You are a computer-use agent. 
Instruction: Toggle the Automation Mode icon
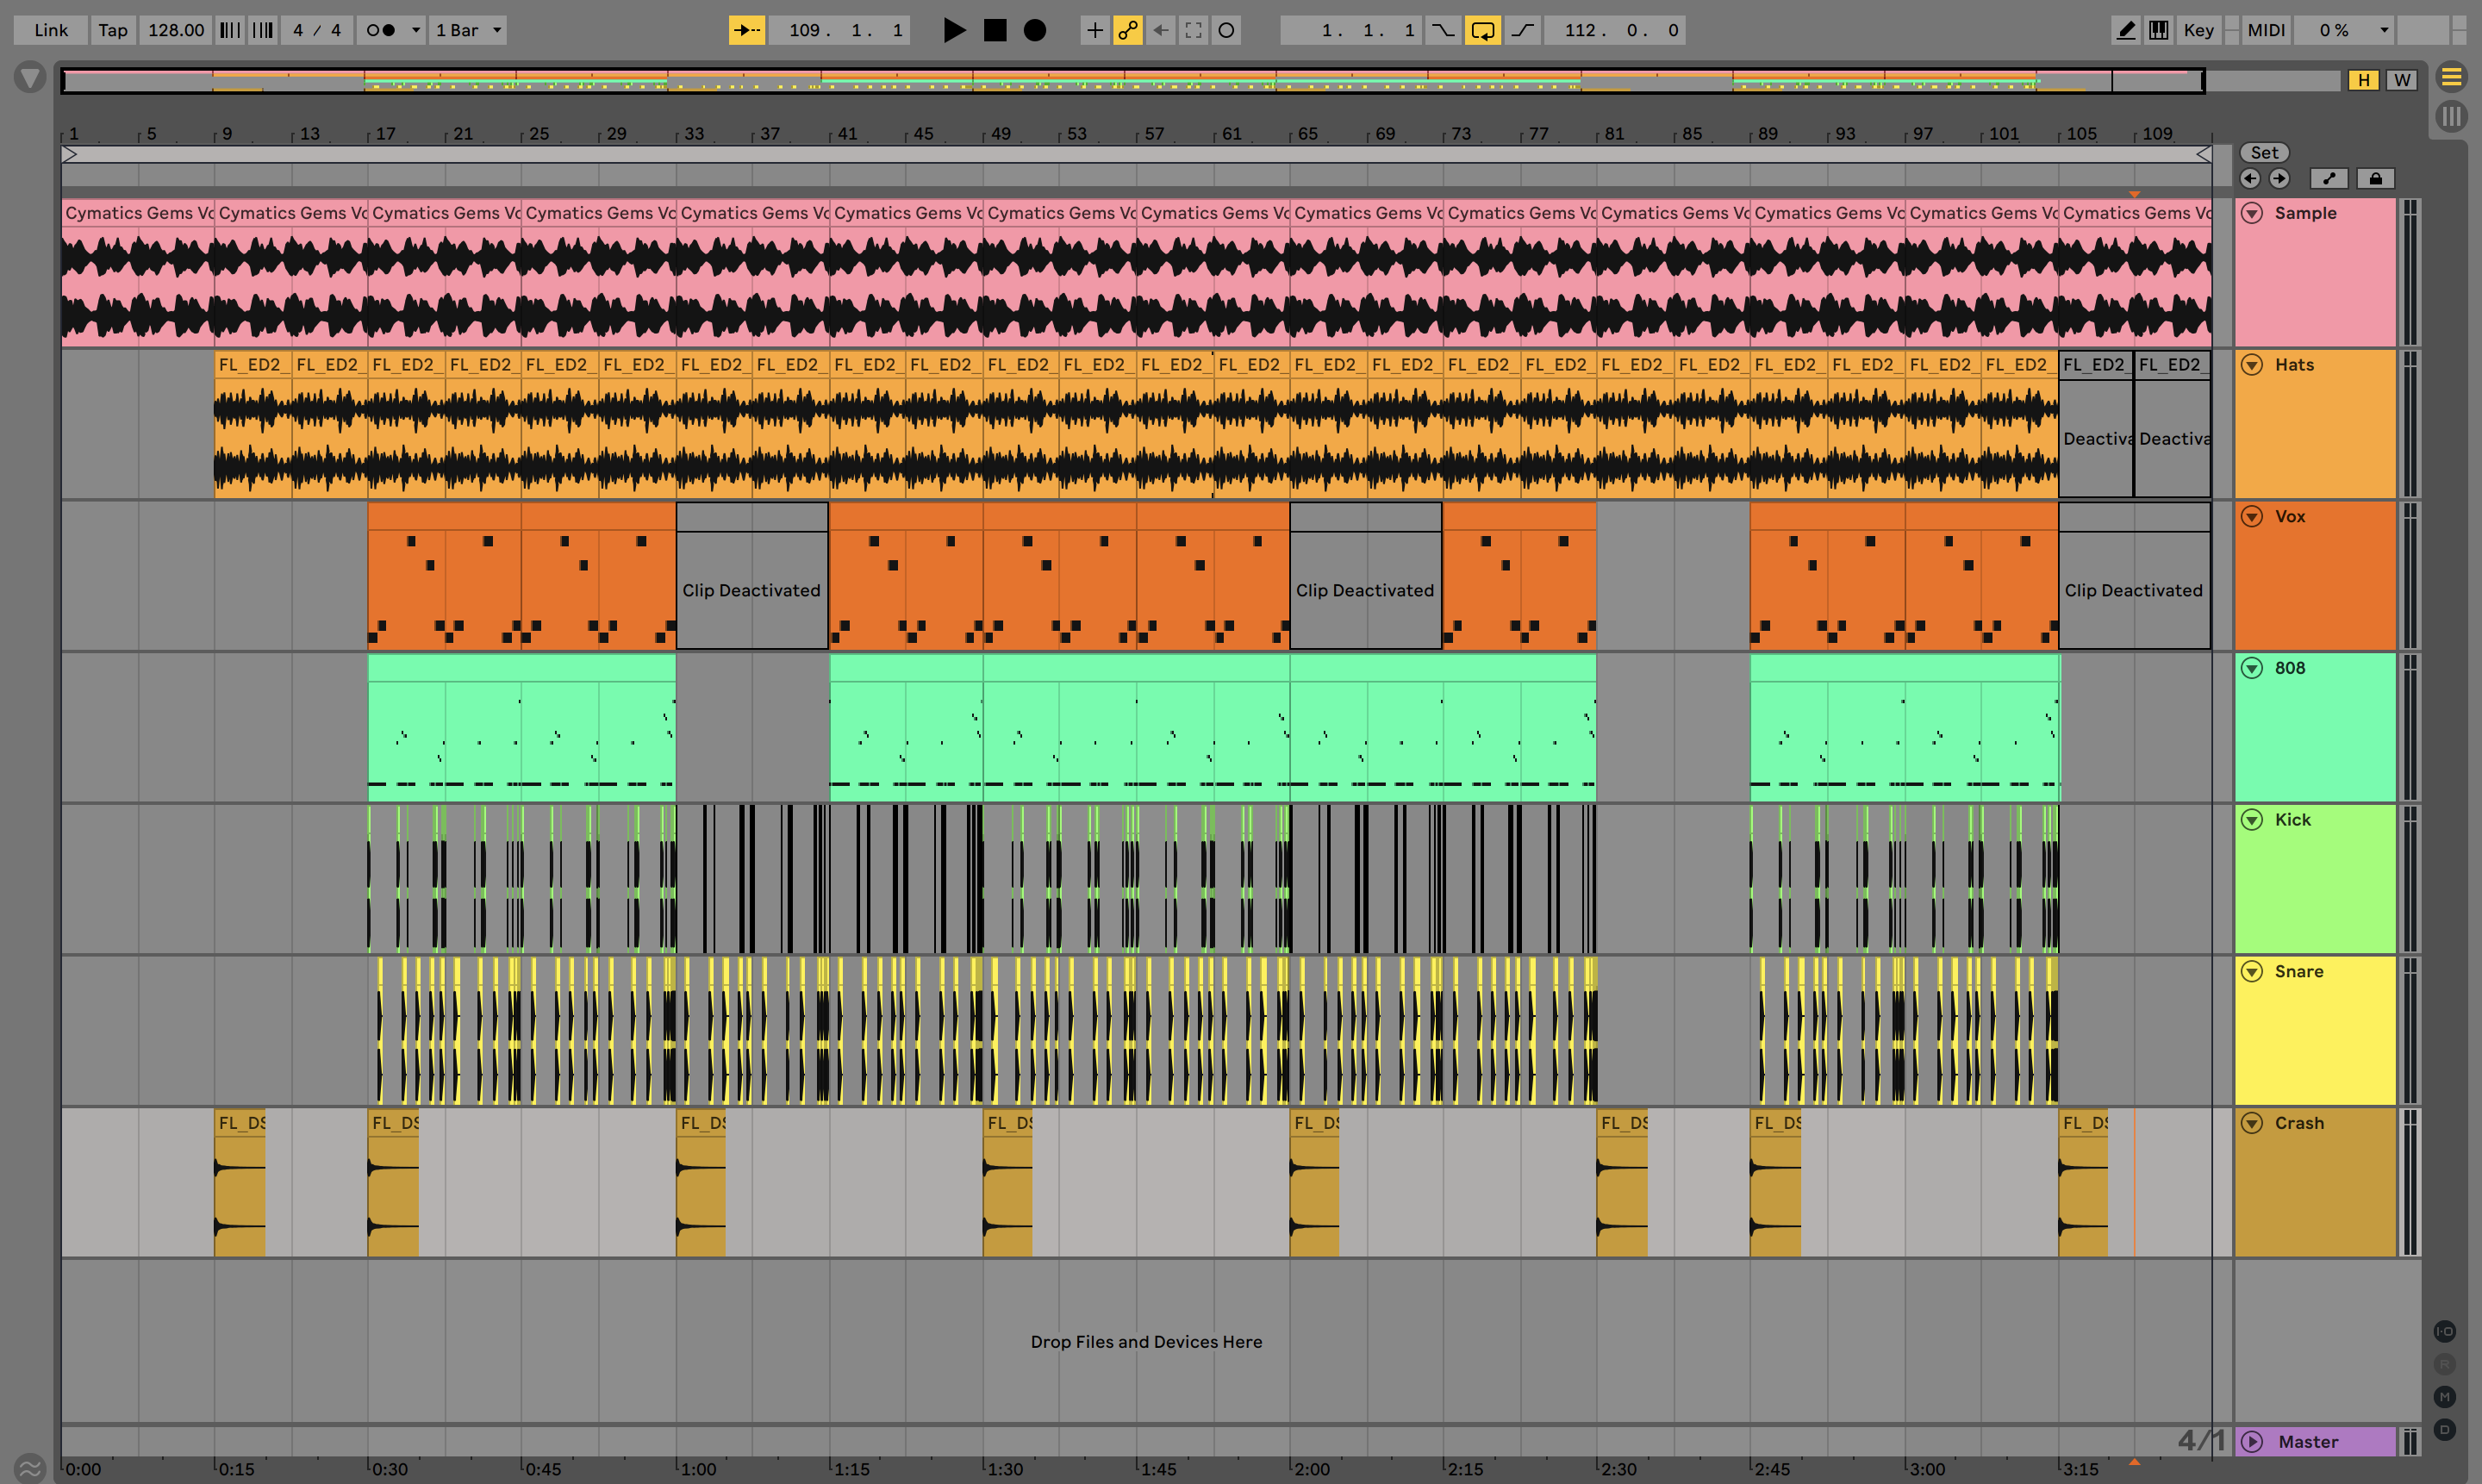click(2329, 179)
